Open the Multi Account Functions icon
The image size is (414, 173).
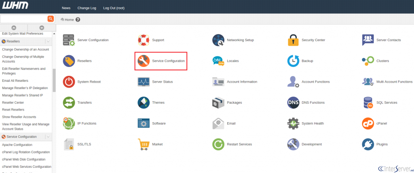point(368,81)
